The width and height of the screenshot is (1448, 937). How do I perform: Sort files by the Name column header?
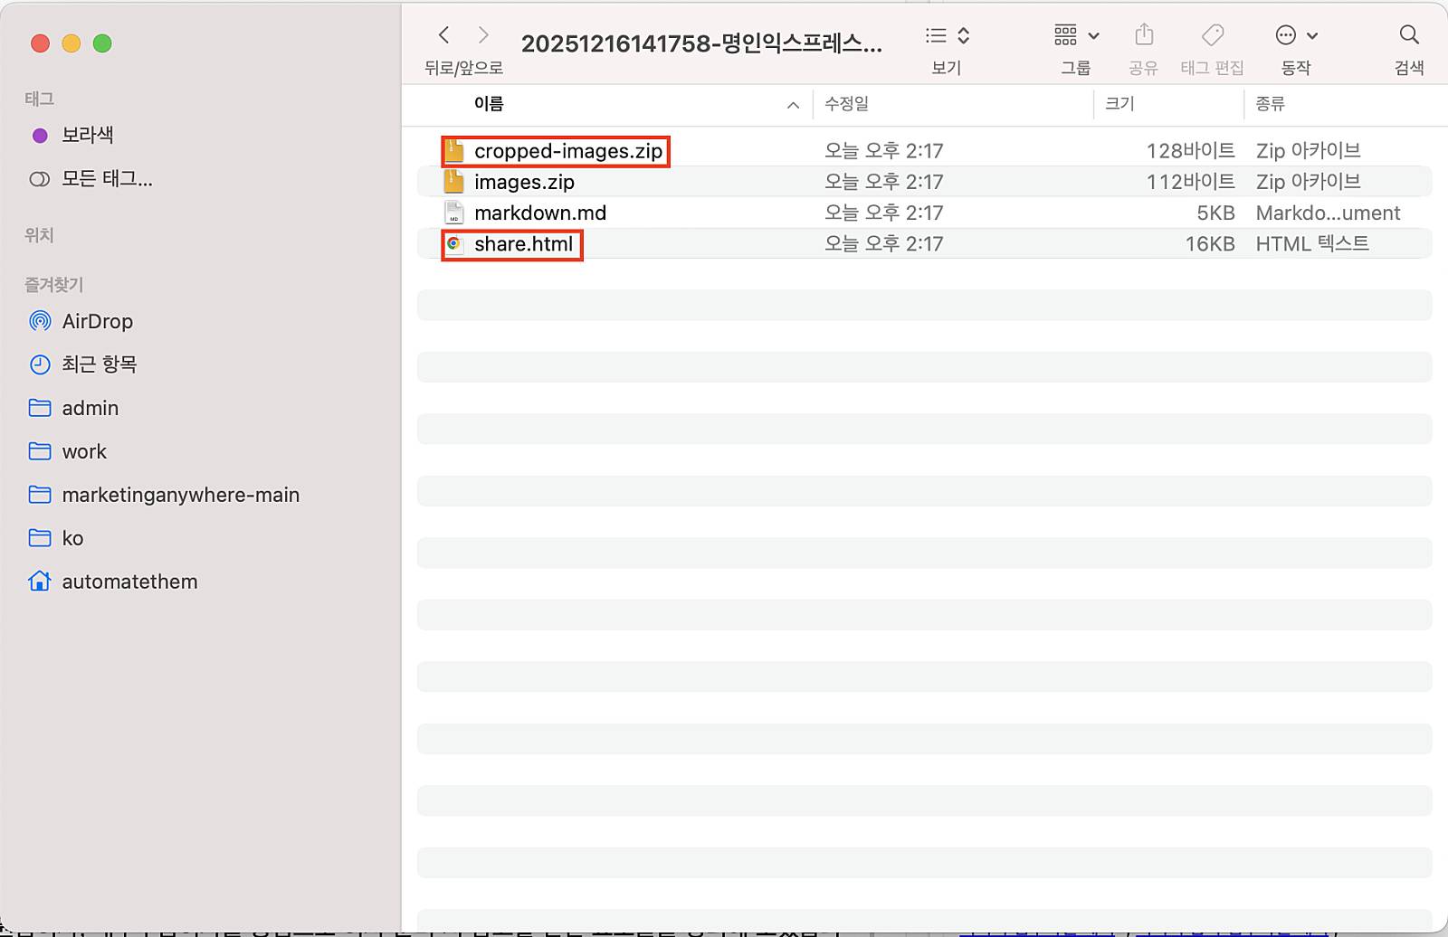pos(489,104)
